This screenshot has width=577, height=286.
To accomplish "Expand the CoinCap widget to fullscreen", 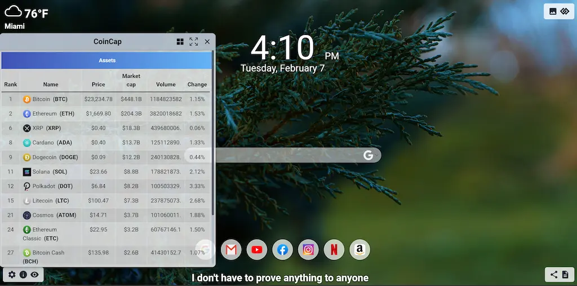I will 194,42.
